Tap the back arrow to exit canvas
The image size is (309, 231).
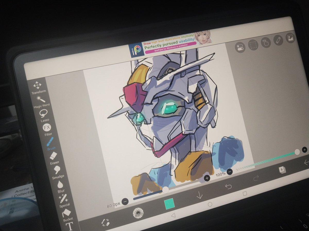306,162
